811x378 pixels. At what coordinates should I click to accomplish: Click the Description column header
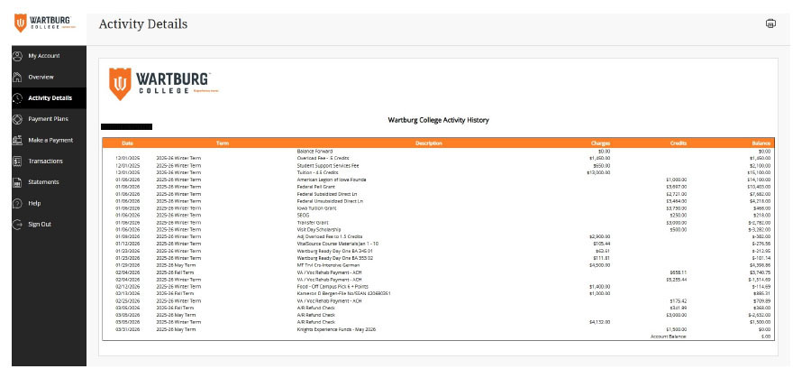[429, 143]
